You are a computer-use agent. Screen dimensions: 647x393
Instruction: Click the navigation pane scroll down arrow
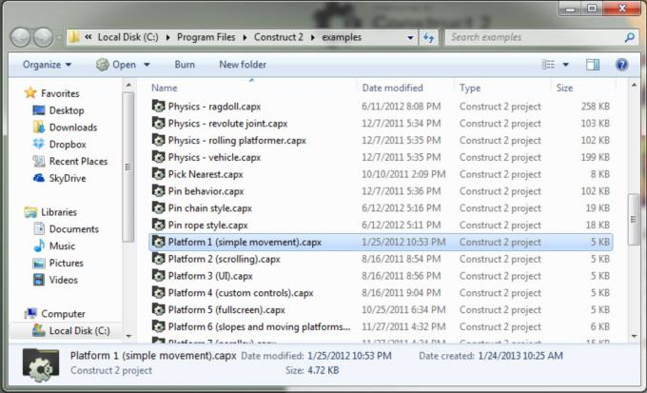pos(128,336)
